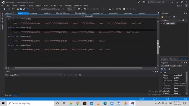Open the 100 % zoom dropdown

pos(12,68)
